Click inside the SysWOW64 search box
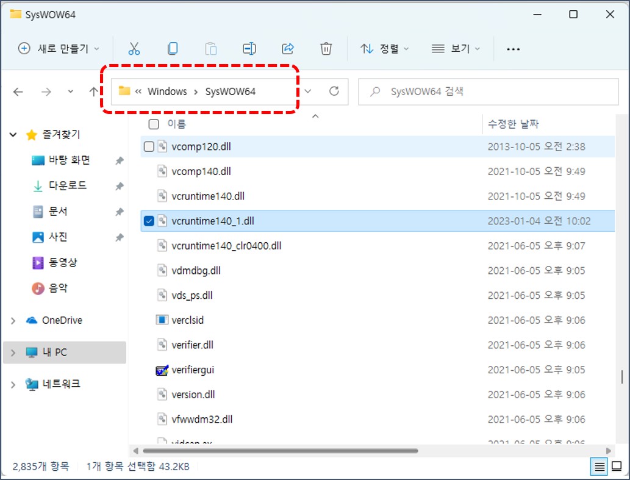This screenshot has height=480, width=630. (488, 91)
